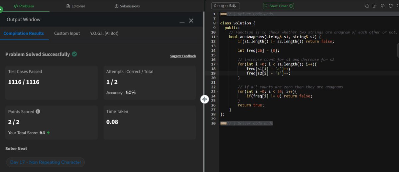Click 'Your Total Score: 64' text

tap(27, 133)
